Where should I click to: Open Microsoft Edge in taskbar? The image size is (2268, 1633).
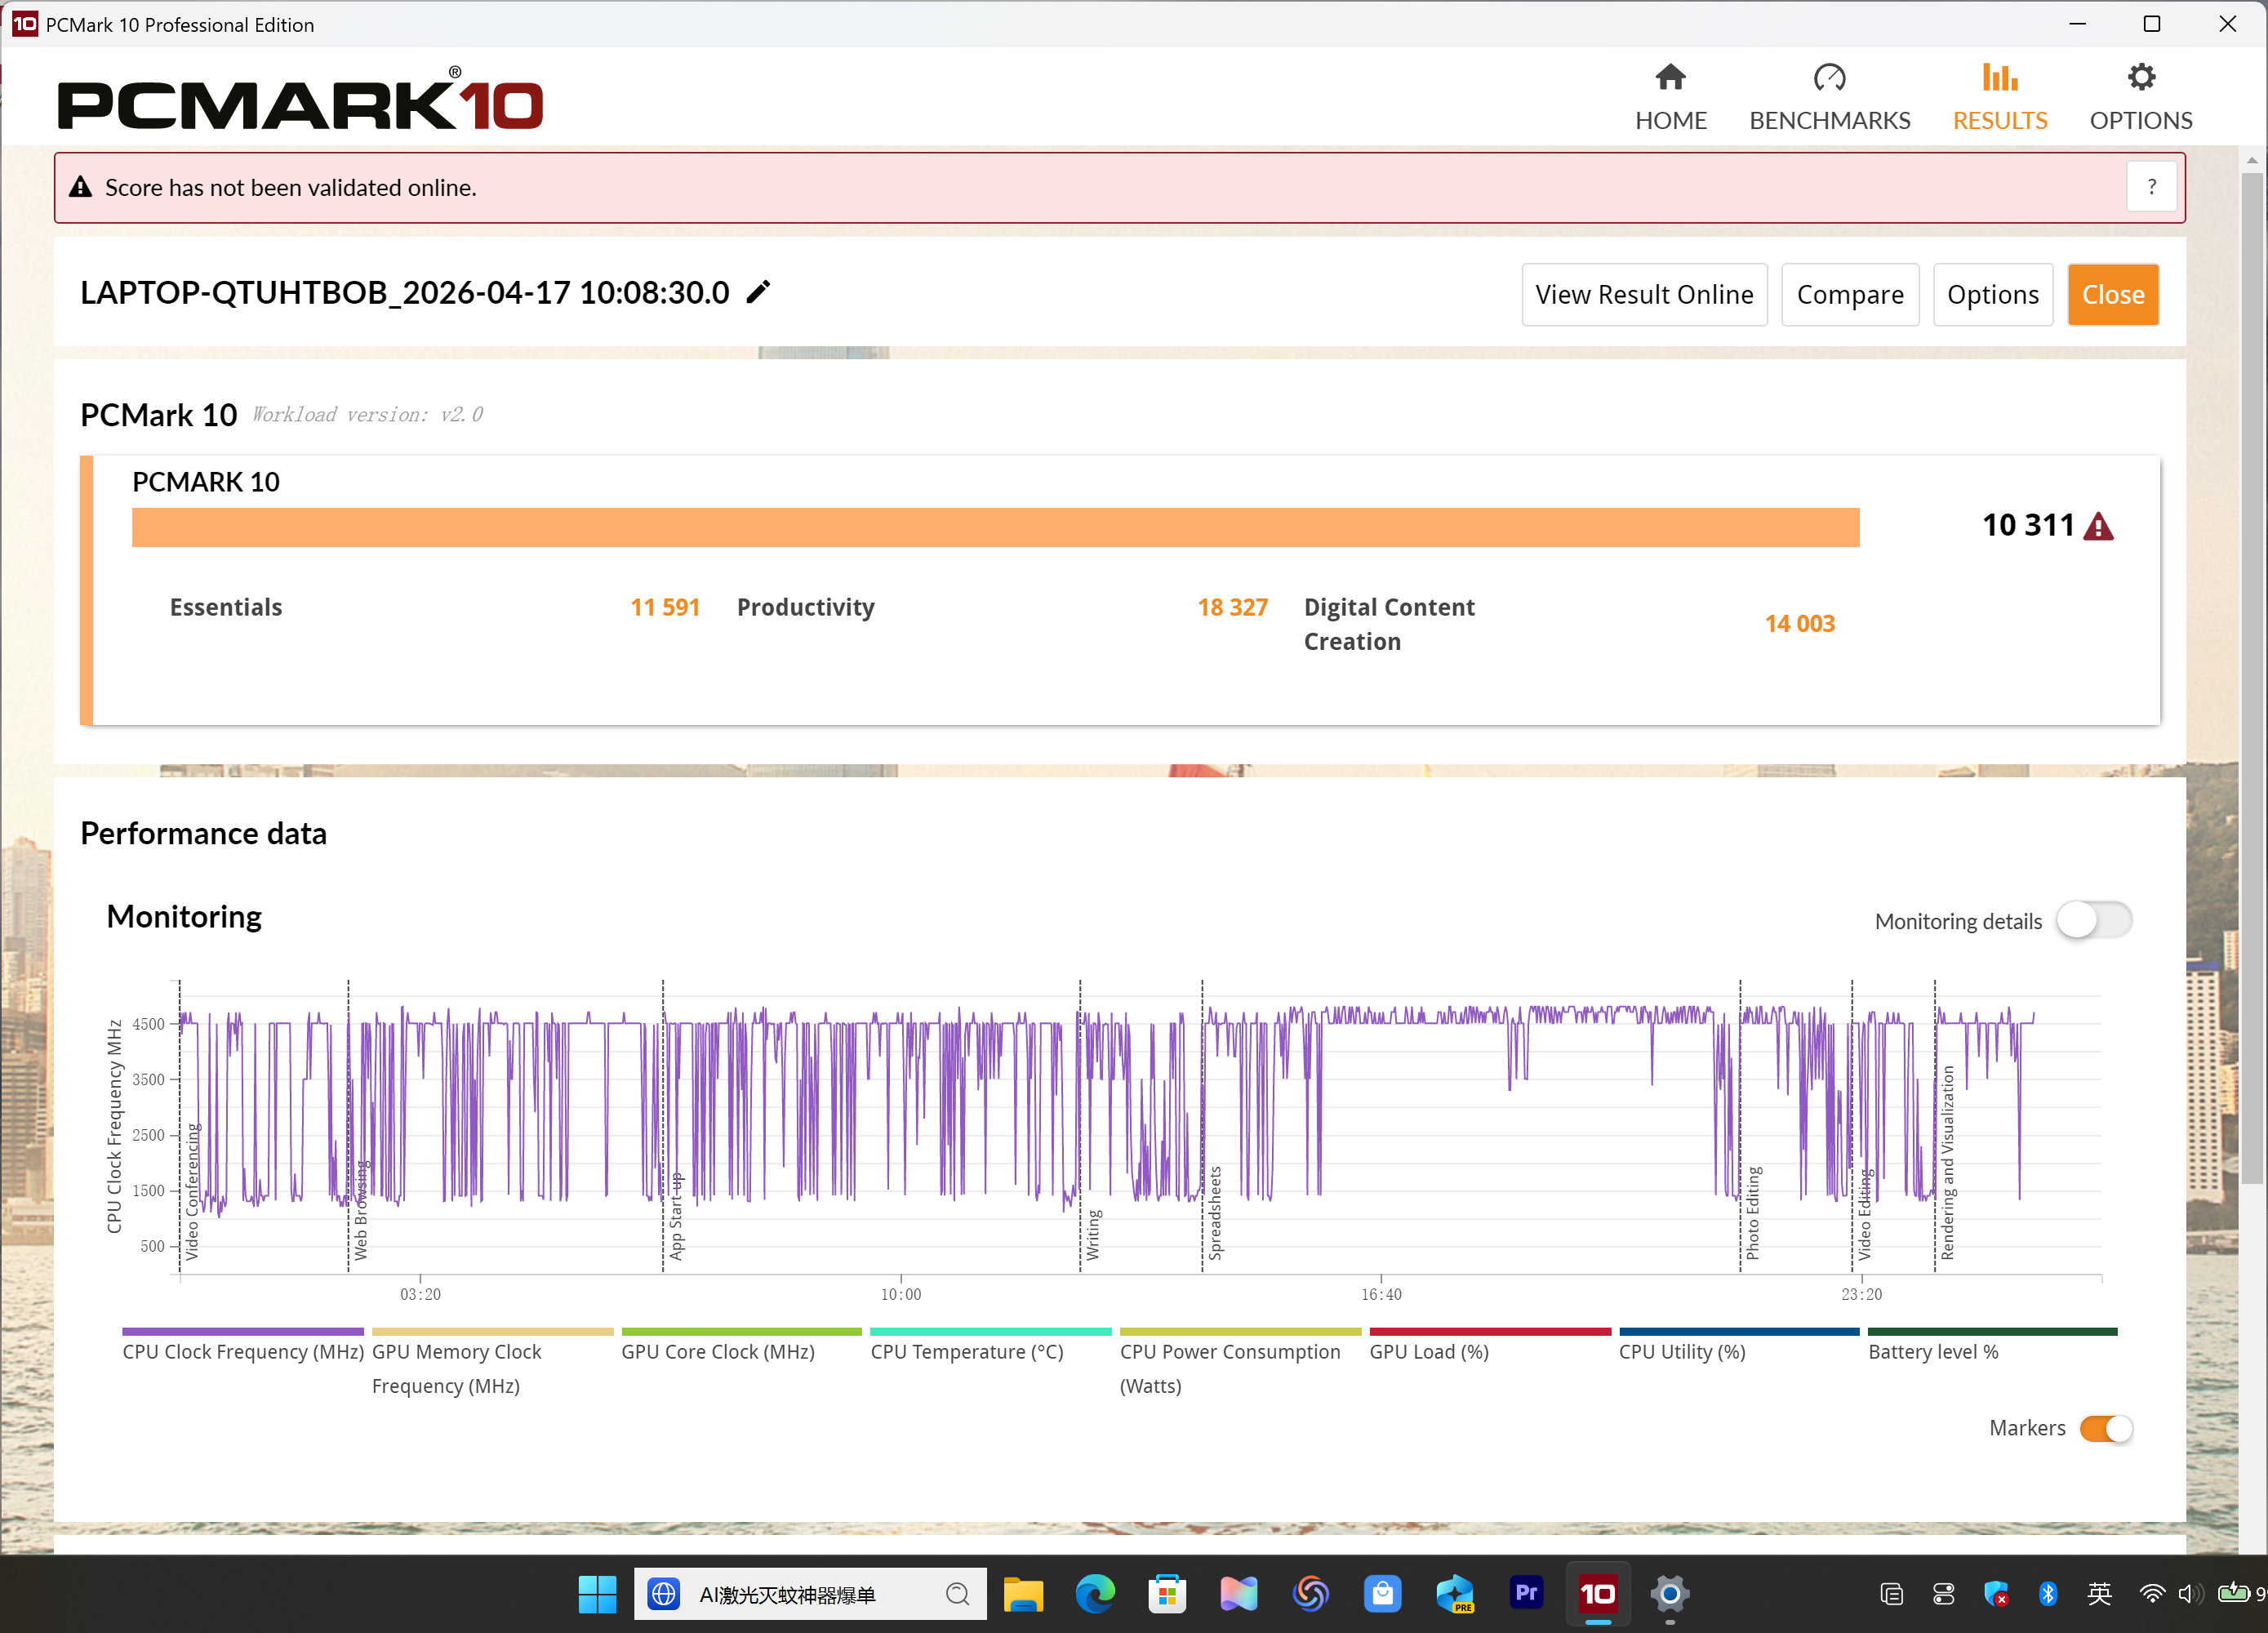[x=1094, y=1593]
